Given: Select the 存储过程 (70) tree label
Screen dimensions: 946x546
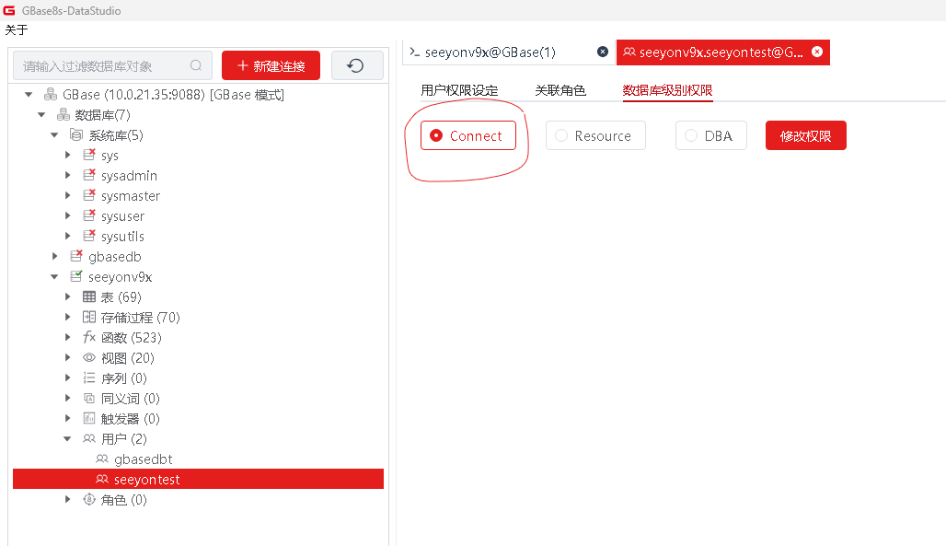Looking at the screenshot, I should point(140,317).
